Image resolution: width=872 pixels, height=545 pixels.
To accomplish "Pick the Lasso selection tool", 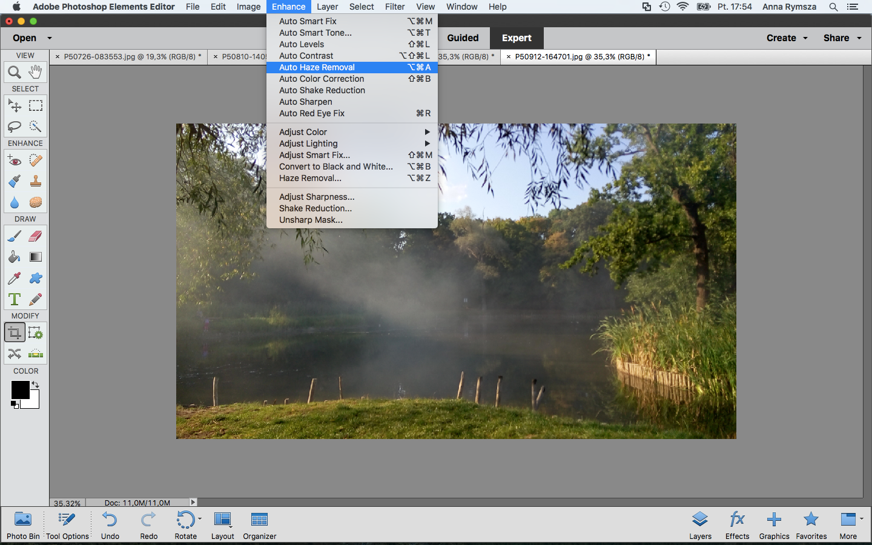I will pyautogui.click(x=15, y=127).
